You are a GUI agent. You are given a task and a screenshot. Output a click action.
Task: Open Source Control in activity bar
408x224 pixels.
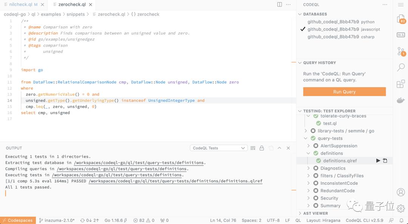click(401, 51)
